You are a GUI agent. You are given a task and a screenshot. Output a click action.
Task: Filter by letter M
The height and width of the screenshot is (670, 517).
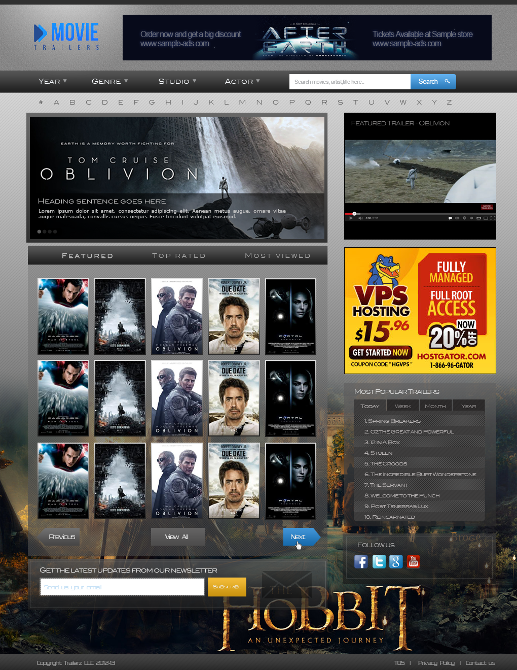(242, 102)
